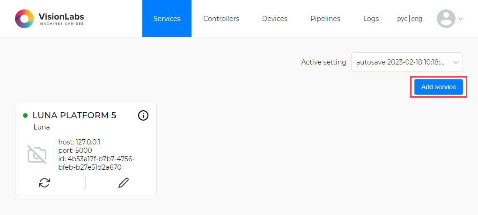Click the green status dot of LUNA PLATFORM 5
The image size is (478, 215).
tap(25, 115)
